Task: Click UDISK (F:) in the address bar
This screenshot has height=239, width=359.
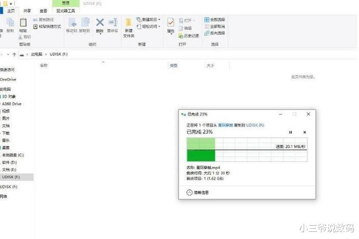Action: point(58,54)
